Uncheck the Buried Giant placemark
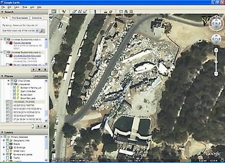This screenshot has height=163, width=225. (x=14, y=95)
